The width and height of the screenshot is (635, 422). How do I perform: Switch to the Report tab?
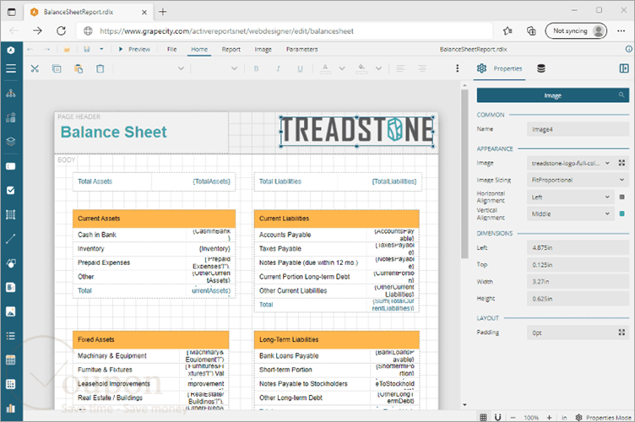coord(231,49)
